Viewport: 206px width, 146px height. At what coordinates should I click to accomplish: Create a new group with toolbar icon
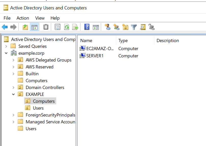pyautogui.click(x=116, y=27)
